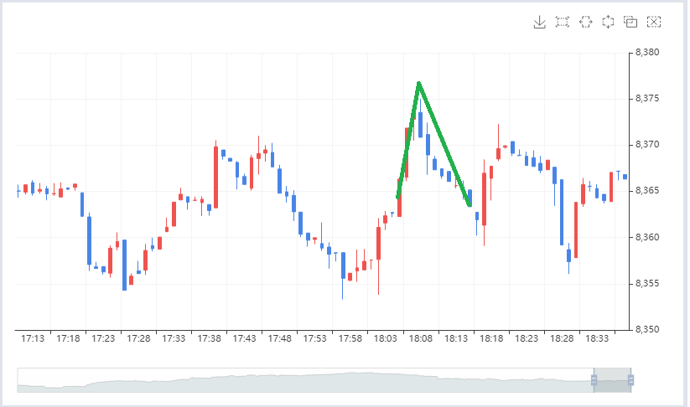This screenshot has height=407, width=690.
Task: Click the 17:38 time axis label
Action: tap(209, 338)
